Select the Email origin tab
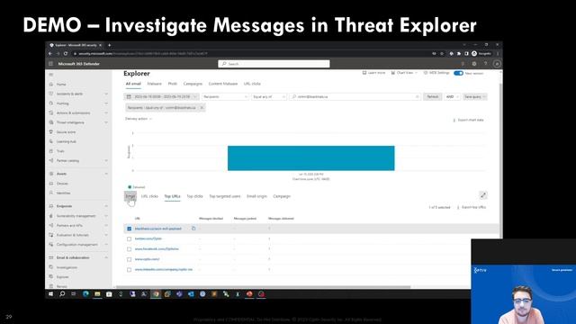The width and height of the screenshot is (576, 324). tap(256, 196)
